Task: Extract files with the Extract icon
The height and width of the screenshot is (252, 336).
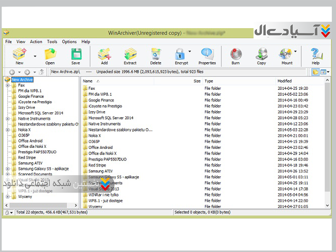Action: [x=130, y=55]
